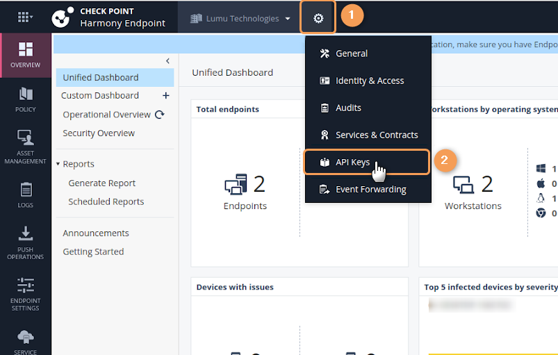558x355 pixels.
Task: Open the Policy section in sidebar
Action: pyautogui.click(x=26, y=99)
